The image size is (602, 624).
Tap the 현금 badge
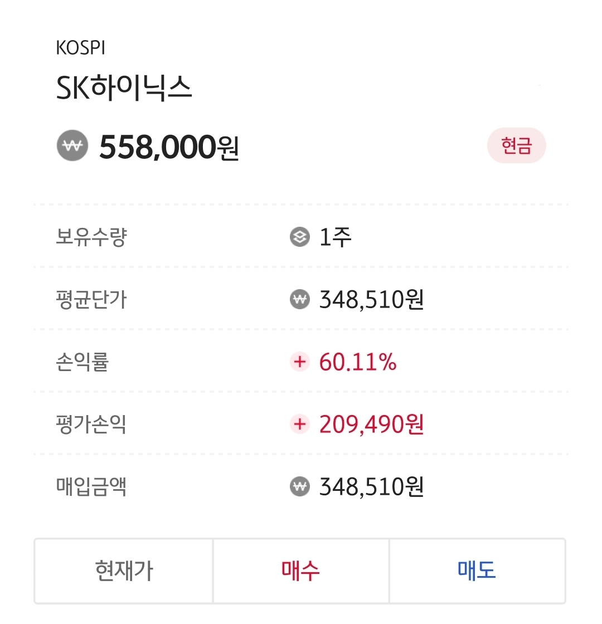pos(516,147)
